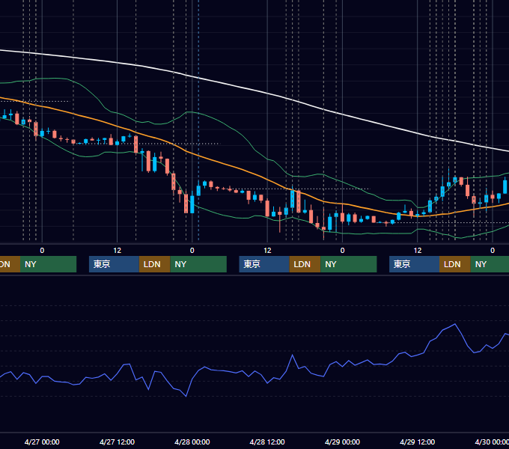
Task: Click the blue oscillator line in lower pane
Action: click(292, 356)
